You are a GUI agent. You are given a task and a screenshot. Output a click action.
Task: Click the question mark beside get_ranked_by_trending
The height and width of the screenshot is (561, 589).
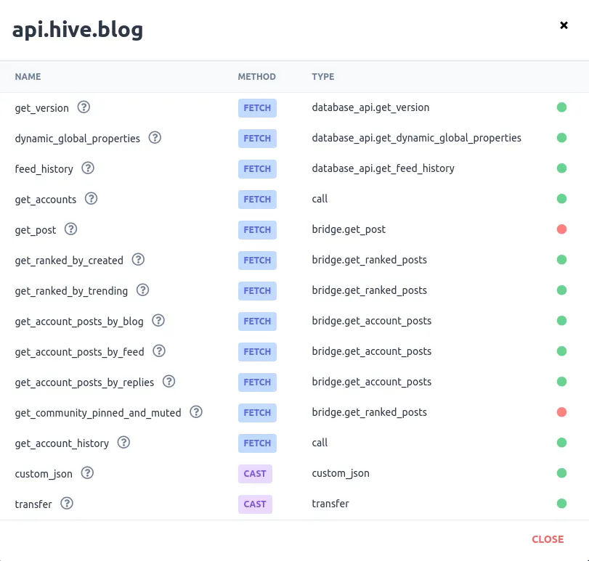(x=143, y=290)
